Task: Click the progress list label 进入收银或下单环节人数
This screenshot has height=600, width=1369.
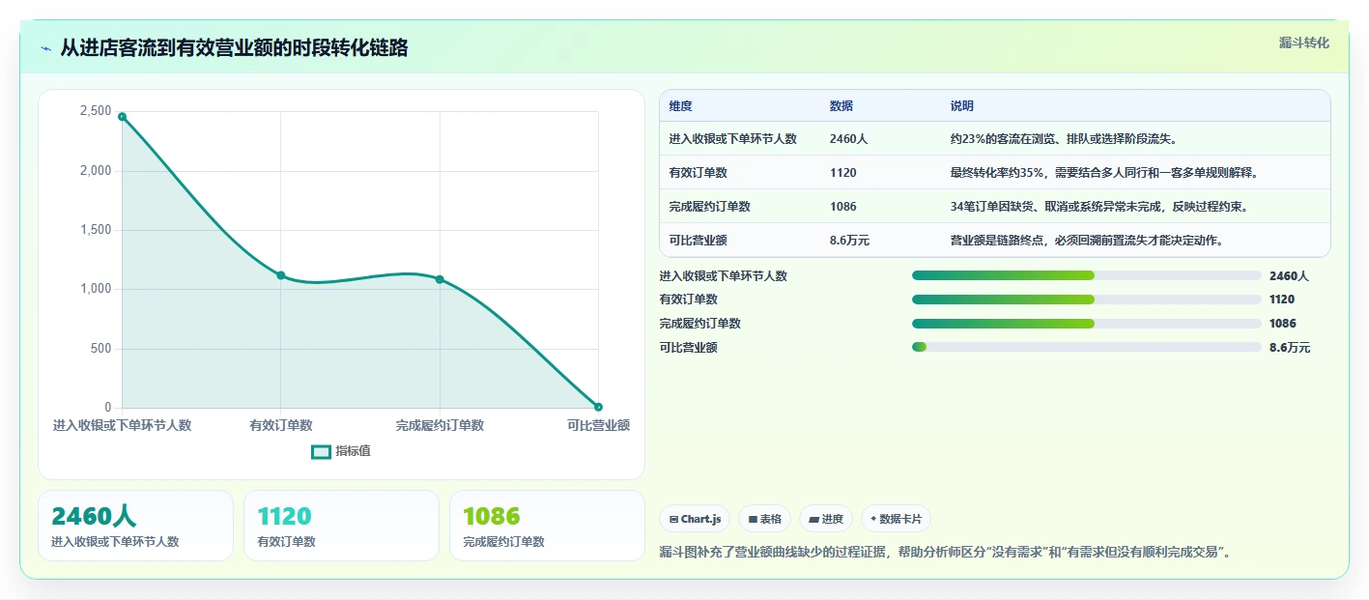Action: coord(723,275)
